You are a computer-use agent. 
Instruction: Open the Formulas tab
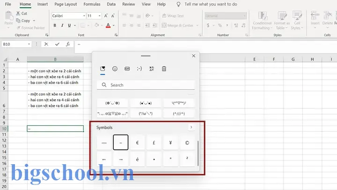point(92,4)
